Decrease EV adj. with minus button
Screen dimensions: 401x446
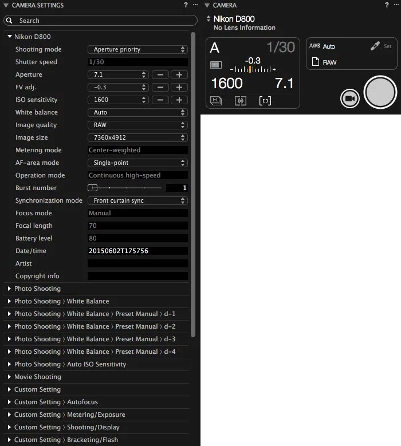coord(160,87)
